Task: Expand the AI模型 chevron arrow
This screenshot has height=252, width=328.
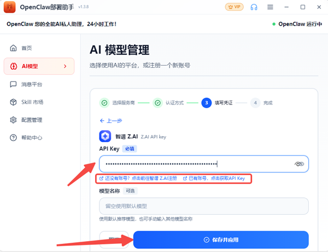Action: coord(65,66)
